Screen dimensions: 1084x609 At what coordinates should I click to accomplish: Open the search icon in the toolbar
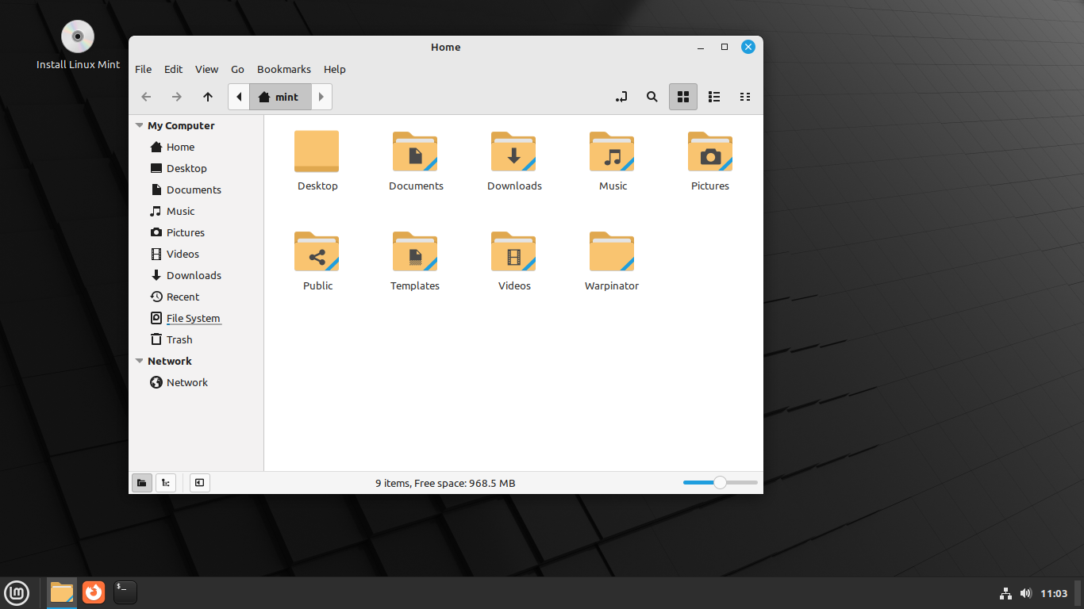[x=652, y=96]
